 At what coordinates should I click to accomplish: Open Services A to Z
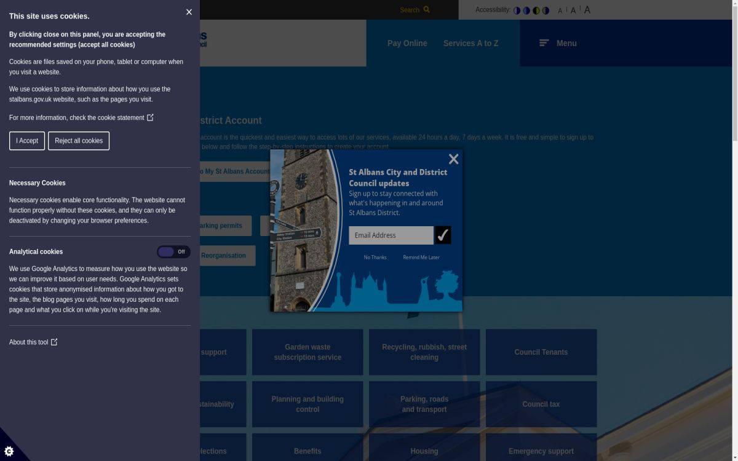[x=470, y=43]
